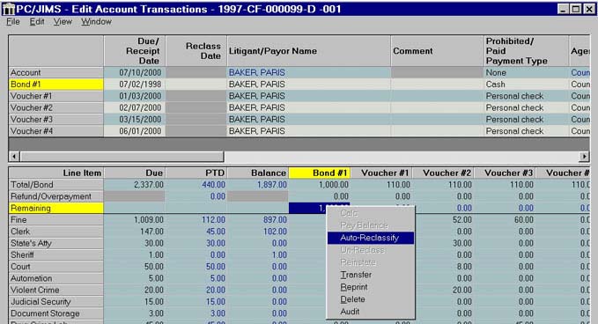This screenshot has height=324, width=598.
Task: Select the Total/Bond line item
Action: [x=56, y=185]
